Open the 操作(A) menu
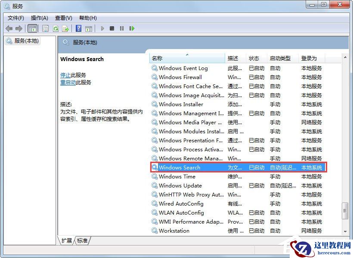Viewport: 353px width, 258px height. click(x=40, y=18)
